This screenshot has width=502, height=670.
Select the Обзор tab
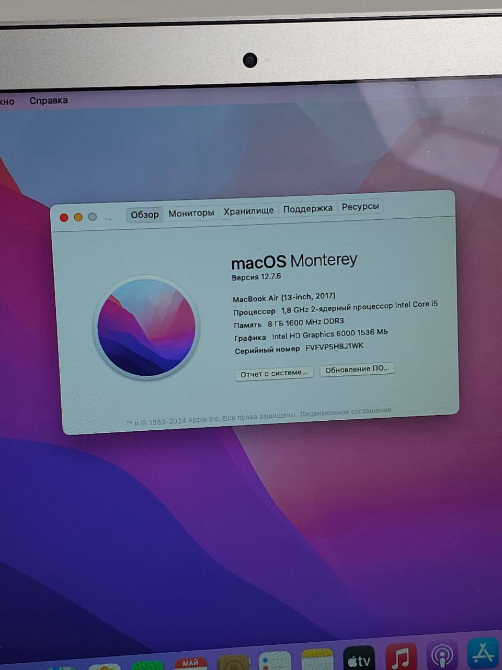tap(145, 215)
